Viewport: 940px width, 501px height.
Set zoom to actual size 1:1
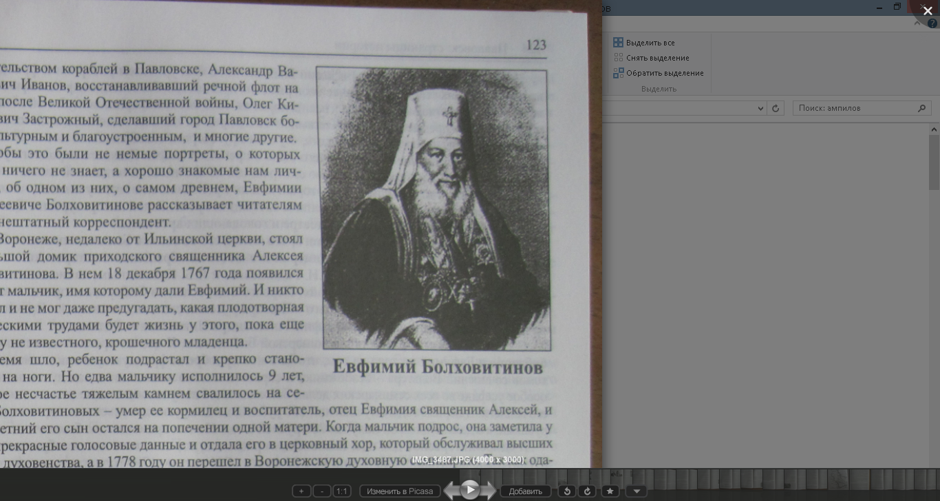pos(341,491)
